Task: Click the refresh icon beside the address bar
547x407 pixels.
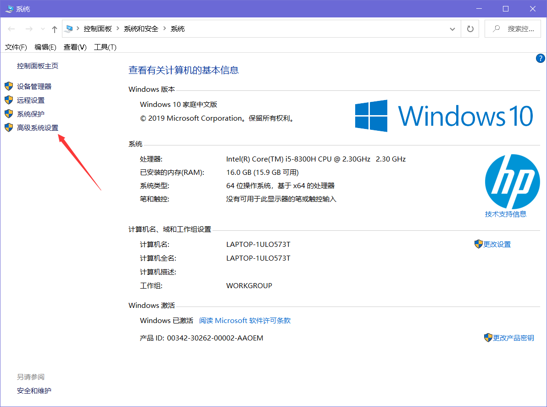Action: (470, 28)
